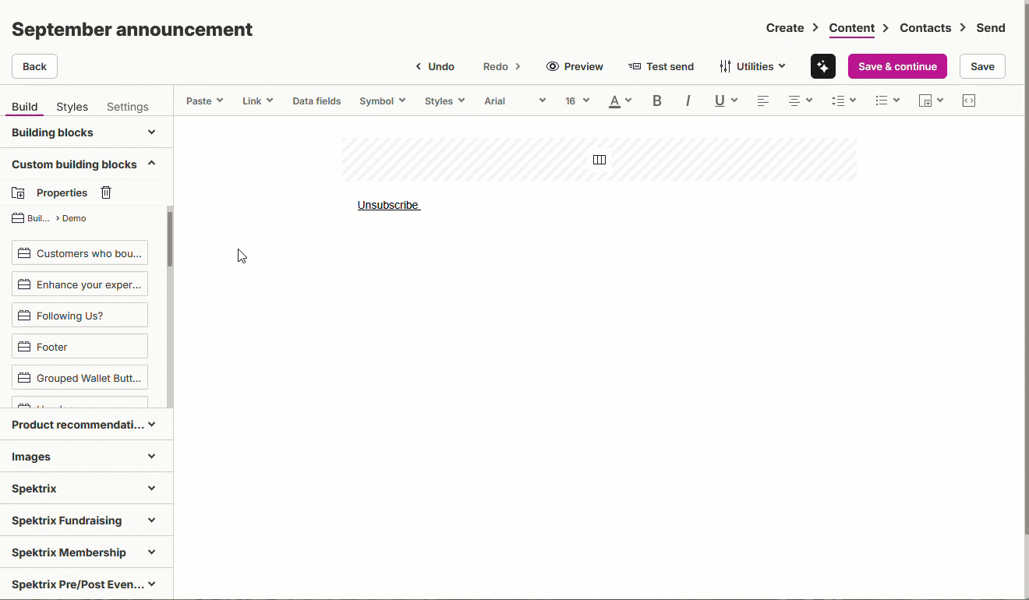The height and width of the screenshot is (600, 1029).
Task: Go to the Create step
Action: pos(785,28)
